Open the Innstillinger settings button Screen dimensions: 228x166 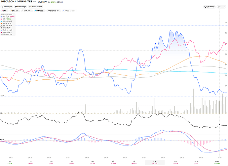[x=7, y=7]
